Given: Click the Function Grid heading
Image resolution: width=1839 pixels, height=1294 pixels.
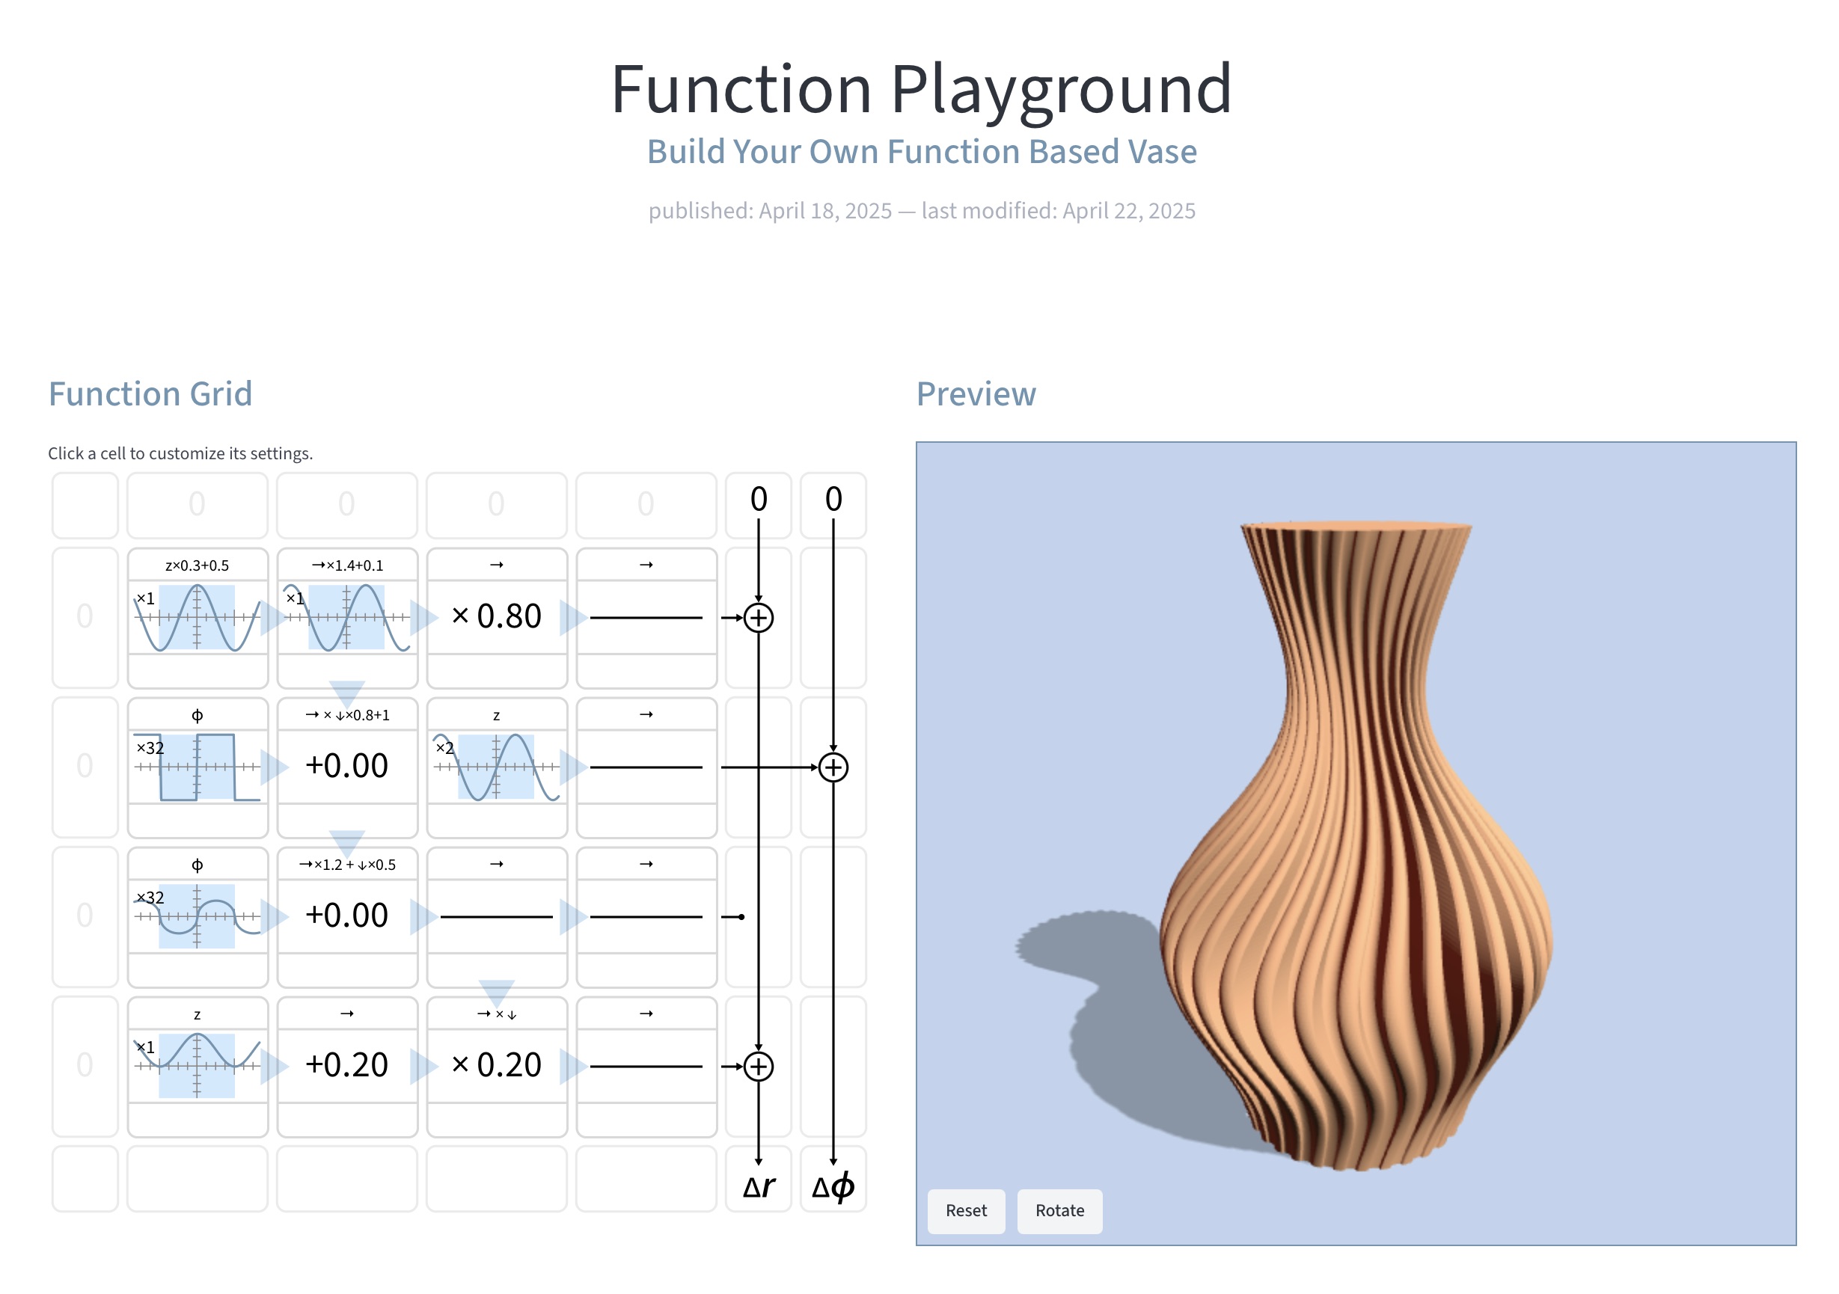Looking at the screenshot, I should click(x=150, y=394).
